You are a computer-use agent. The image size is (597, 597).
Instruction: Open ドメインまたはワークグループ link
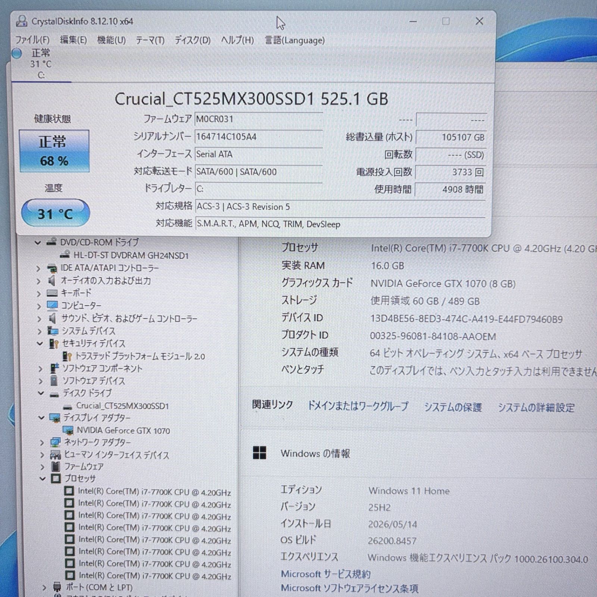tap(357, 406)
